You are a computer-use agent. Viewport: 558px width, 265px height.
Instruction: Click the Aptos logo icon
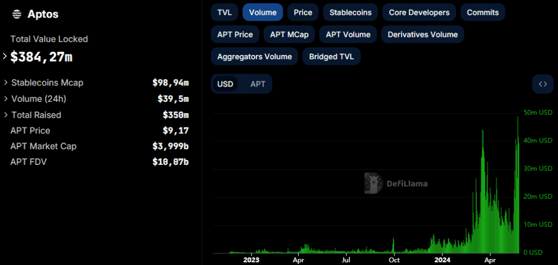[x=17, y=14]
